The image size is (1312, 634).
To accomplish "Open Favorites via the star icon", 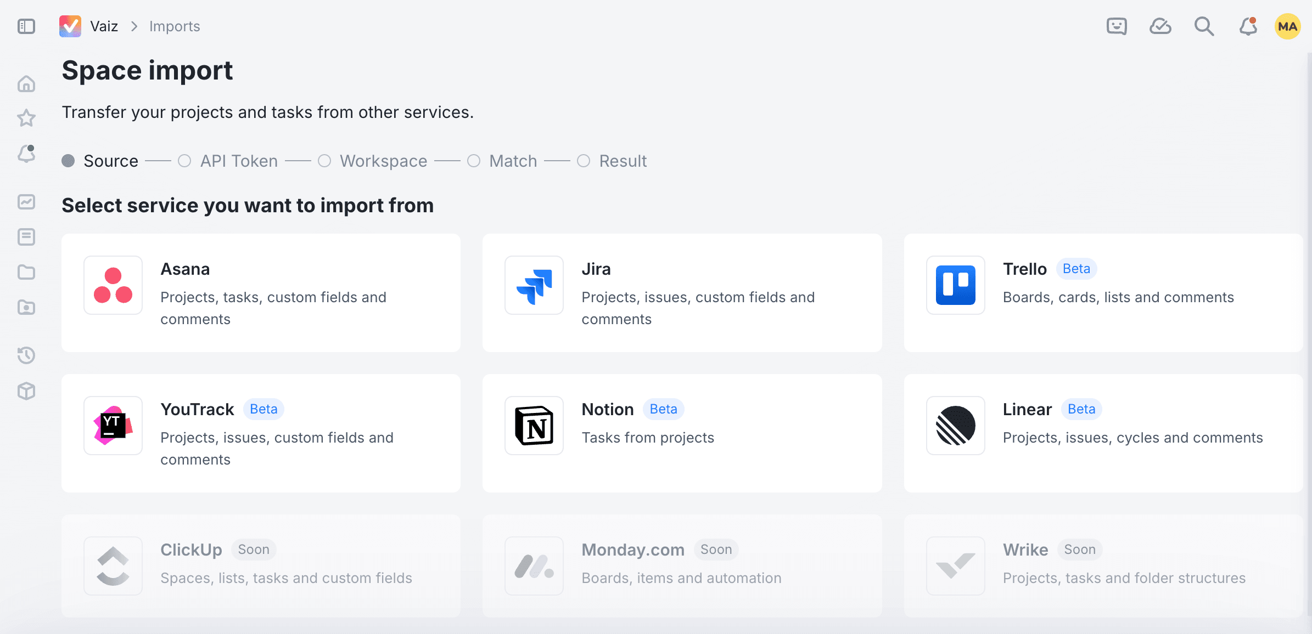I will 26,118.
